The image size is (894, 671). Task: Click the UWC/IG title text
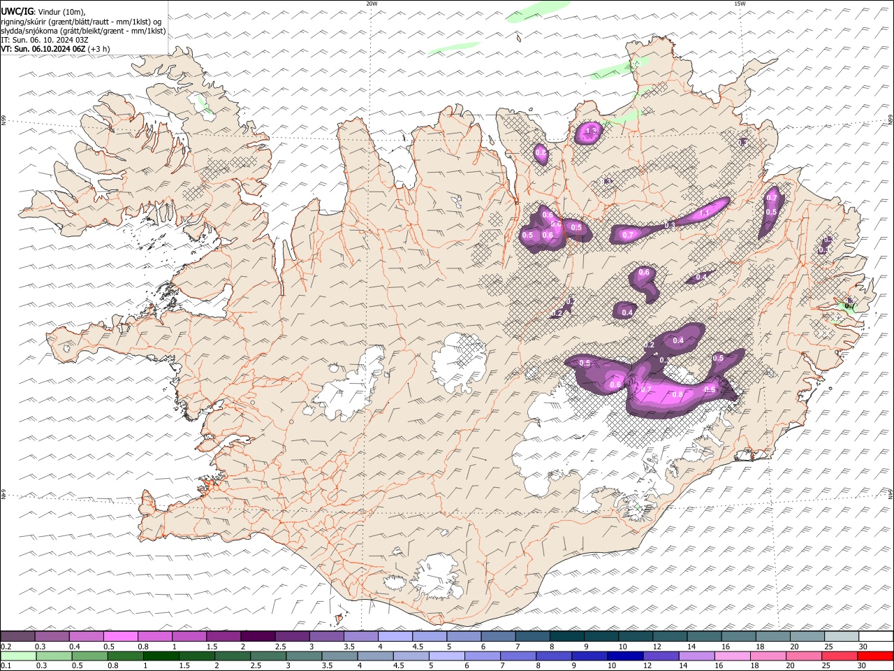pos(17,11)
